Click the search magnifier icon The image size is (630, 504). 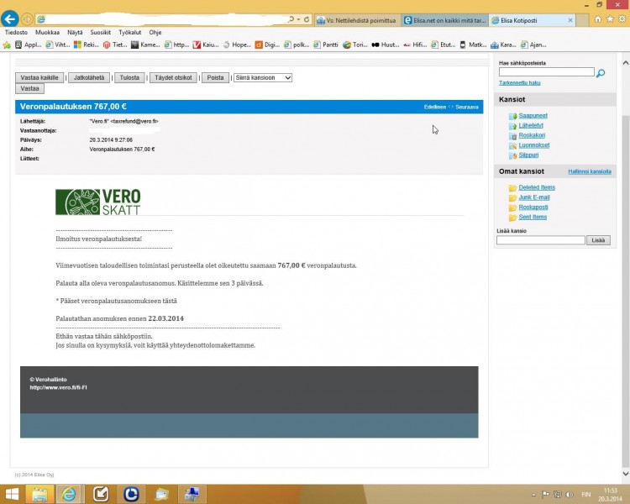tap(601, 73)
